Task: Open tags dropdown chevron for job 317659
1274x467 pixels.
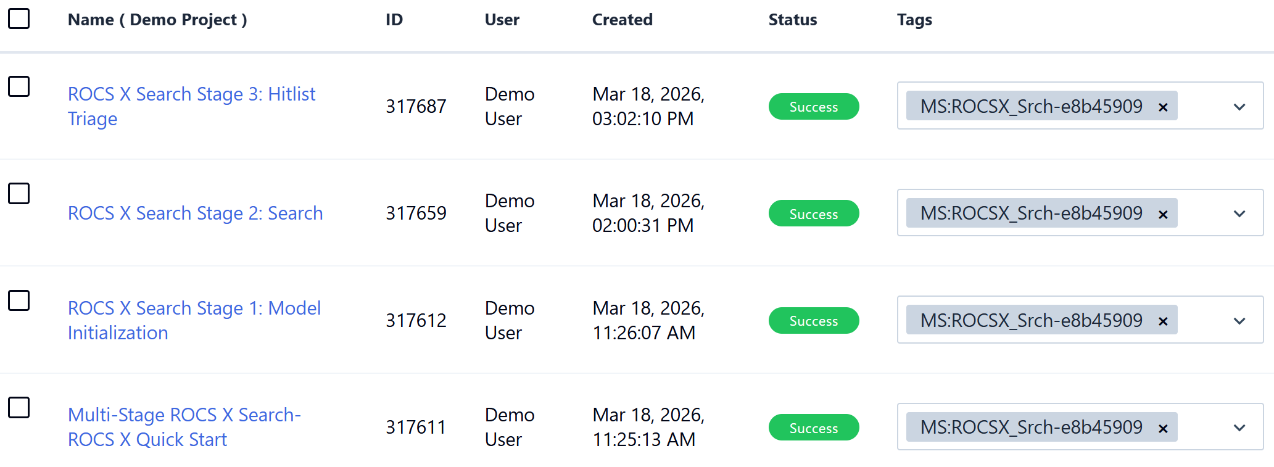Action: [1239, 213]
